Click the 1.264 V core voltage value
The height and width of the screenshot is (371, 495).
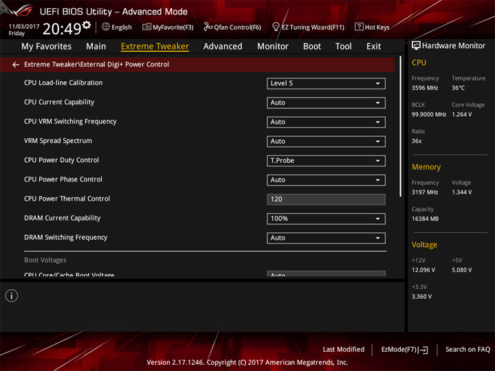pyautogui.click(x=461, y=114)
